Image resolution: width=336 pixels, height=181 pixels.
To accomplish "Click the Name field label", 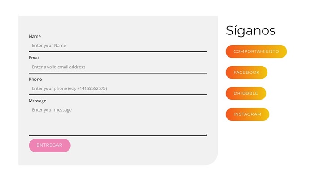I will (35, 36).
